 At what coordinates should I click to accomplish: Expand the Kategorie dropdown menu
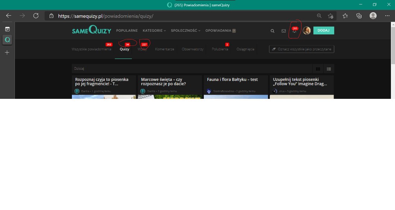154,31
